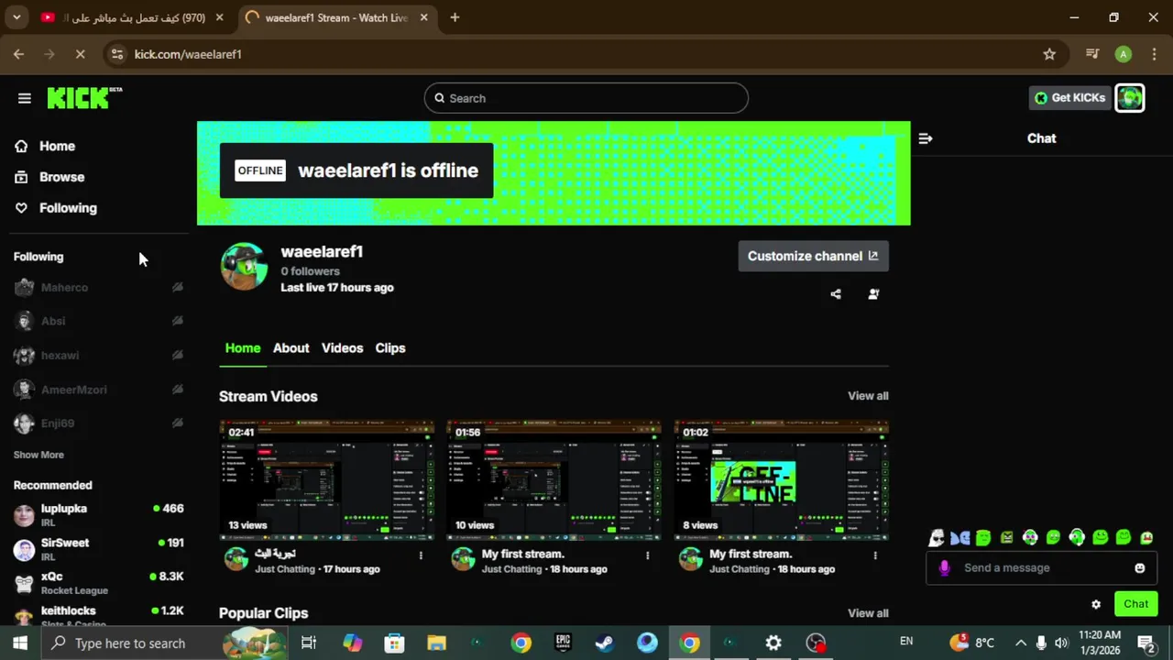Open the tab search dropdown arrow
Image resolution: width=1173 pixels, height=660 pixels.
click(x=16, y=17)
